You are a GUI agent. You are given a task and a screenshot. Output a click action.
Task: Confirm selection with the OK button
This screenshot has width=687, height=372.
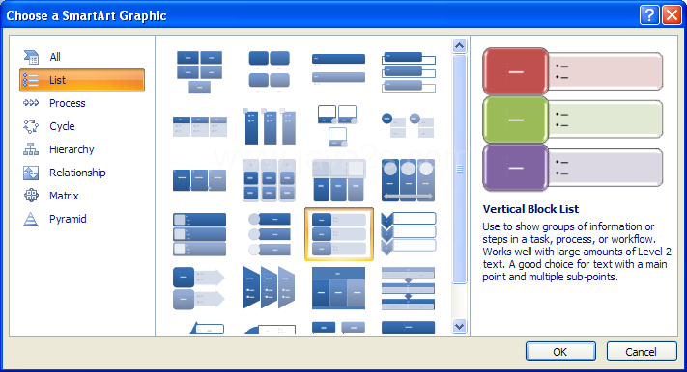click(x=560, y=352)
